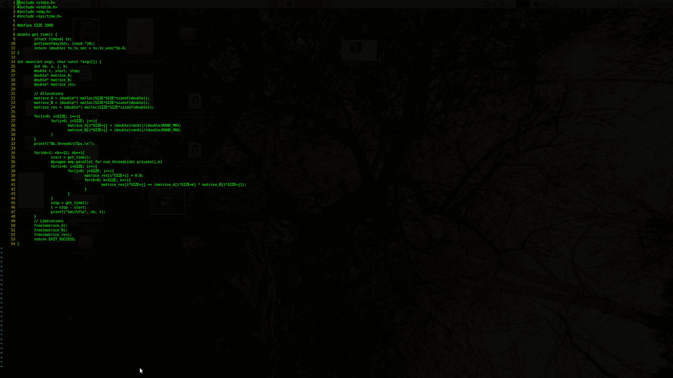Click the 'struct timeval tv;' declaration
The width and height of the screenshot is (673, 378).
tap(53, 39)
